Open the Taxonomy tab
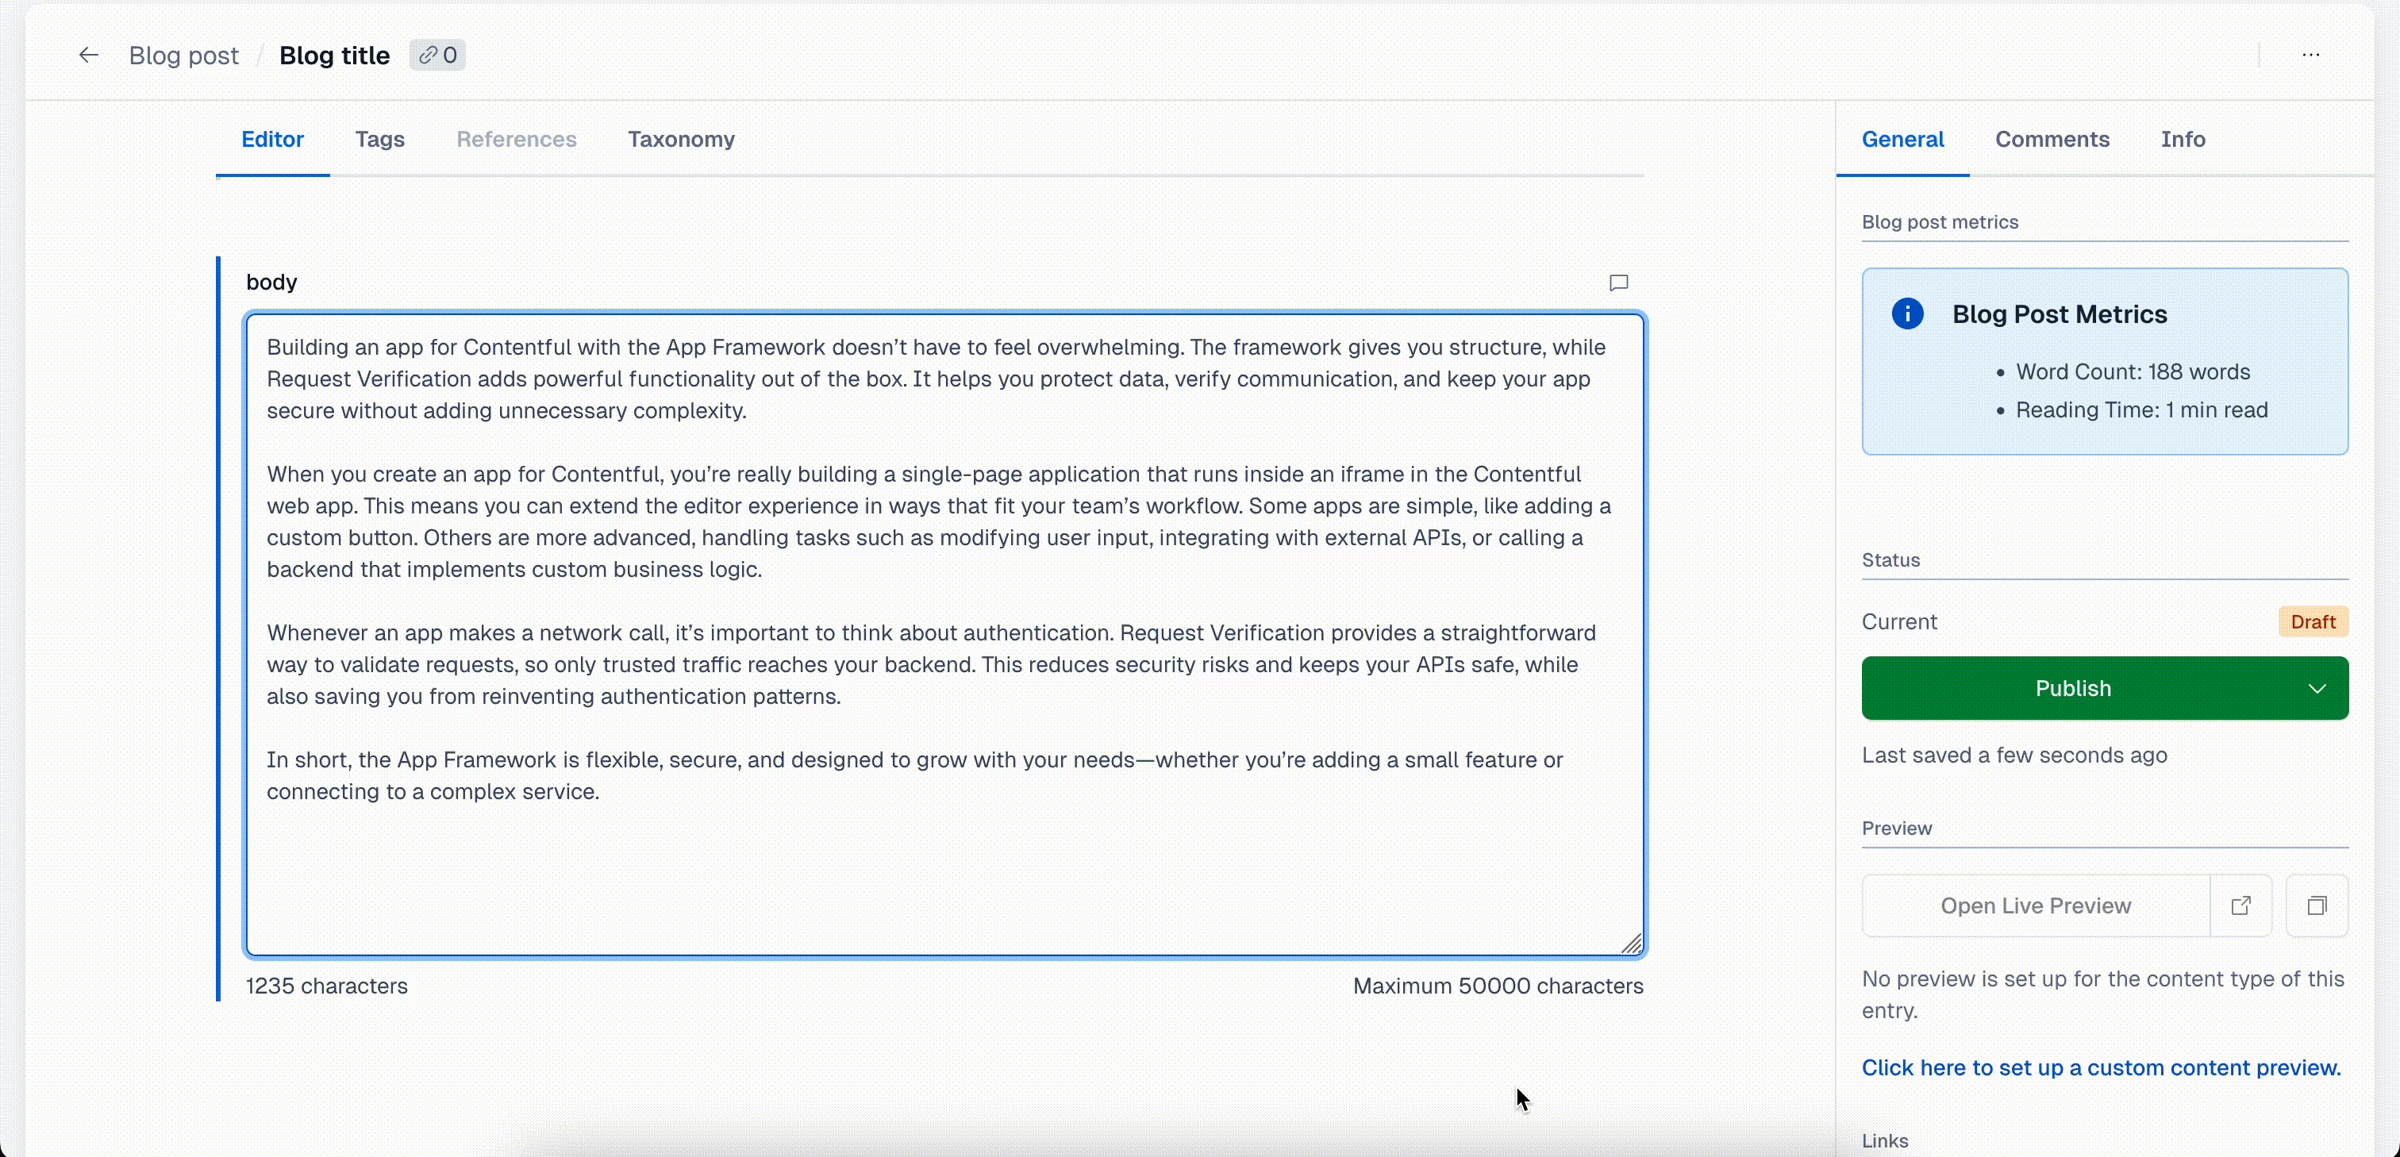This screenshot has width=2400, height=1157. pyautogui.click(x=680, y=139)
